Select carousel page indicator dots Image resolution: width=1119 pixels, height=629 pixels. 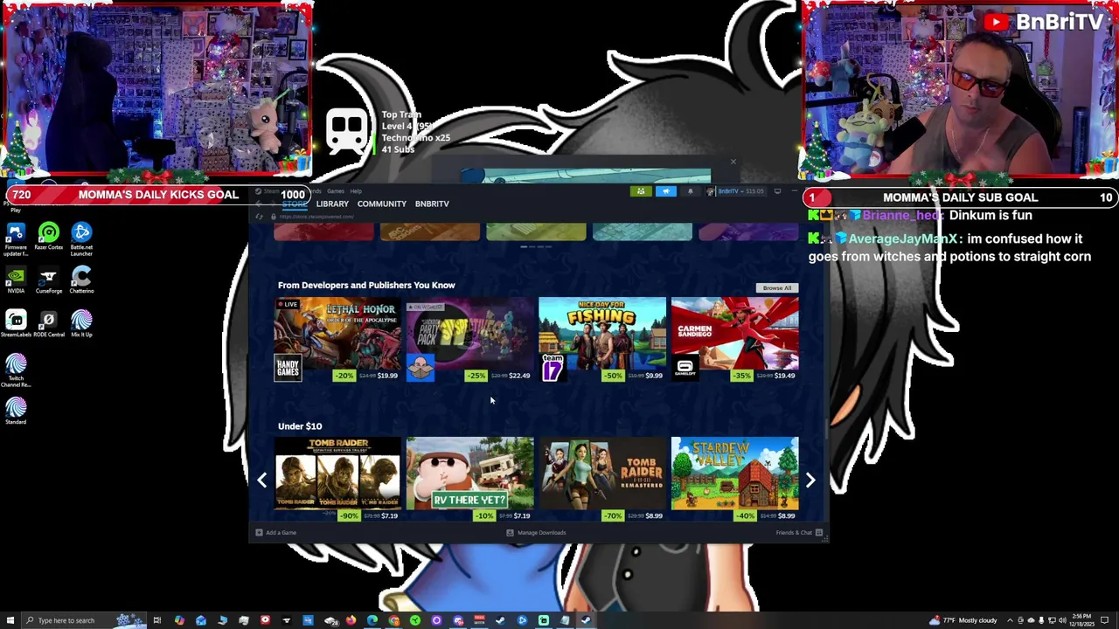[x=536, y=247]
